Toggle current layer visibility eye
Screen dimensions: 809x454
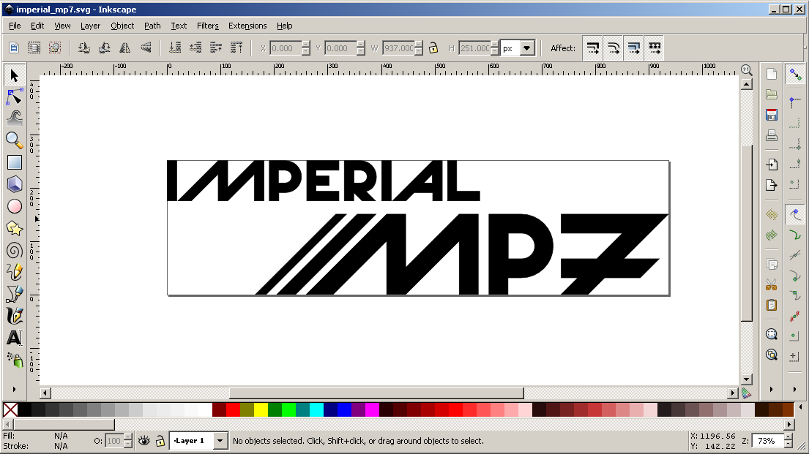click(144, 441)
